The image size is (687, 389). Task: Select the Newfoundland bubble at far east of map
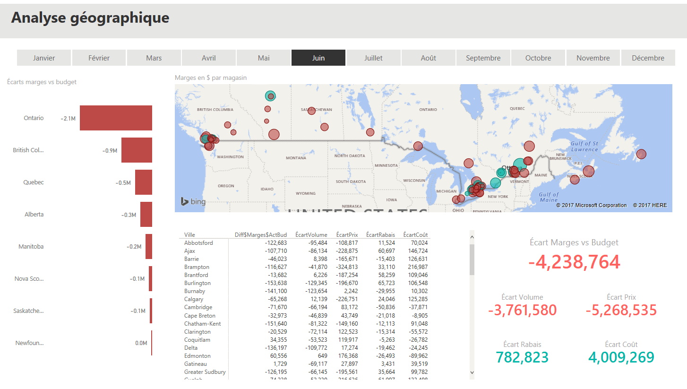[x=641, y=154]
